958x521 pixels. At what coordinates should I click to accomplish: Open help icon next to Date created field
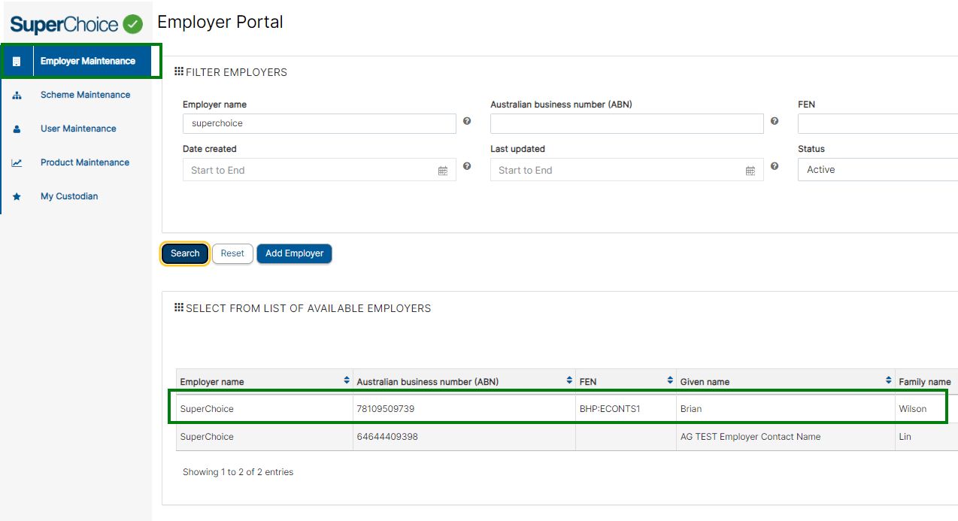467,166
